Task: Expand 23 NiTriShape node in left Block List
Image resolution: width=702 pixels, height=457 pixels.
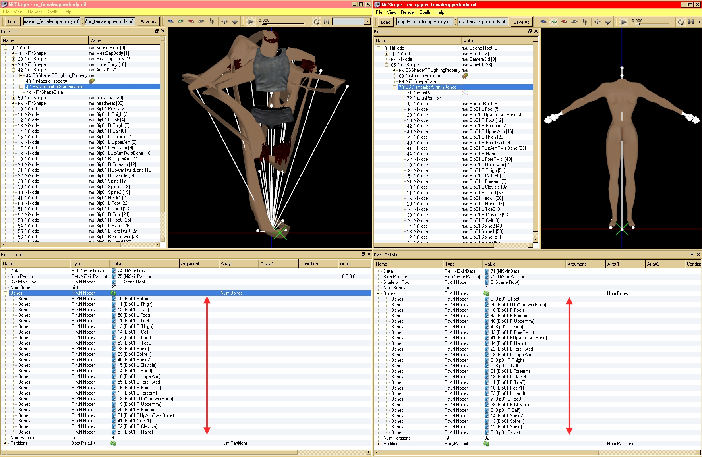Action: tap(13, 59)
